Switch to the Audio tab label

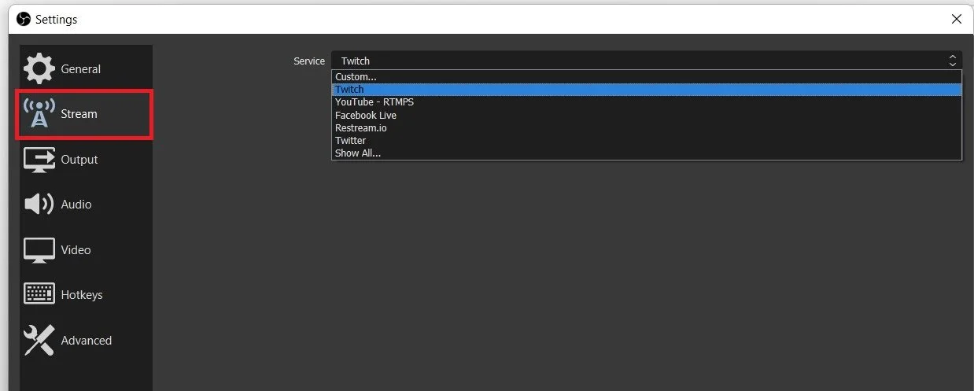click(76, 205)
